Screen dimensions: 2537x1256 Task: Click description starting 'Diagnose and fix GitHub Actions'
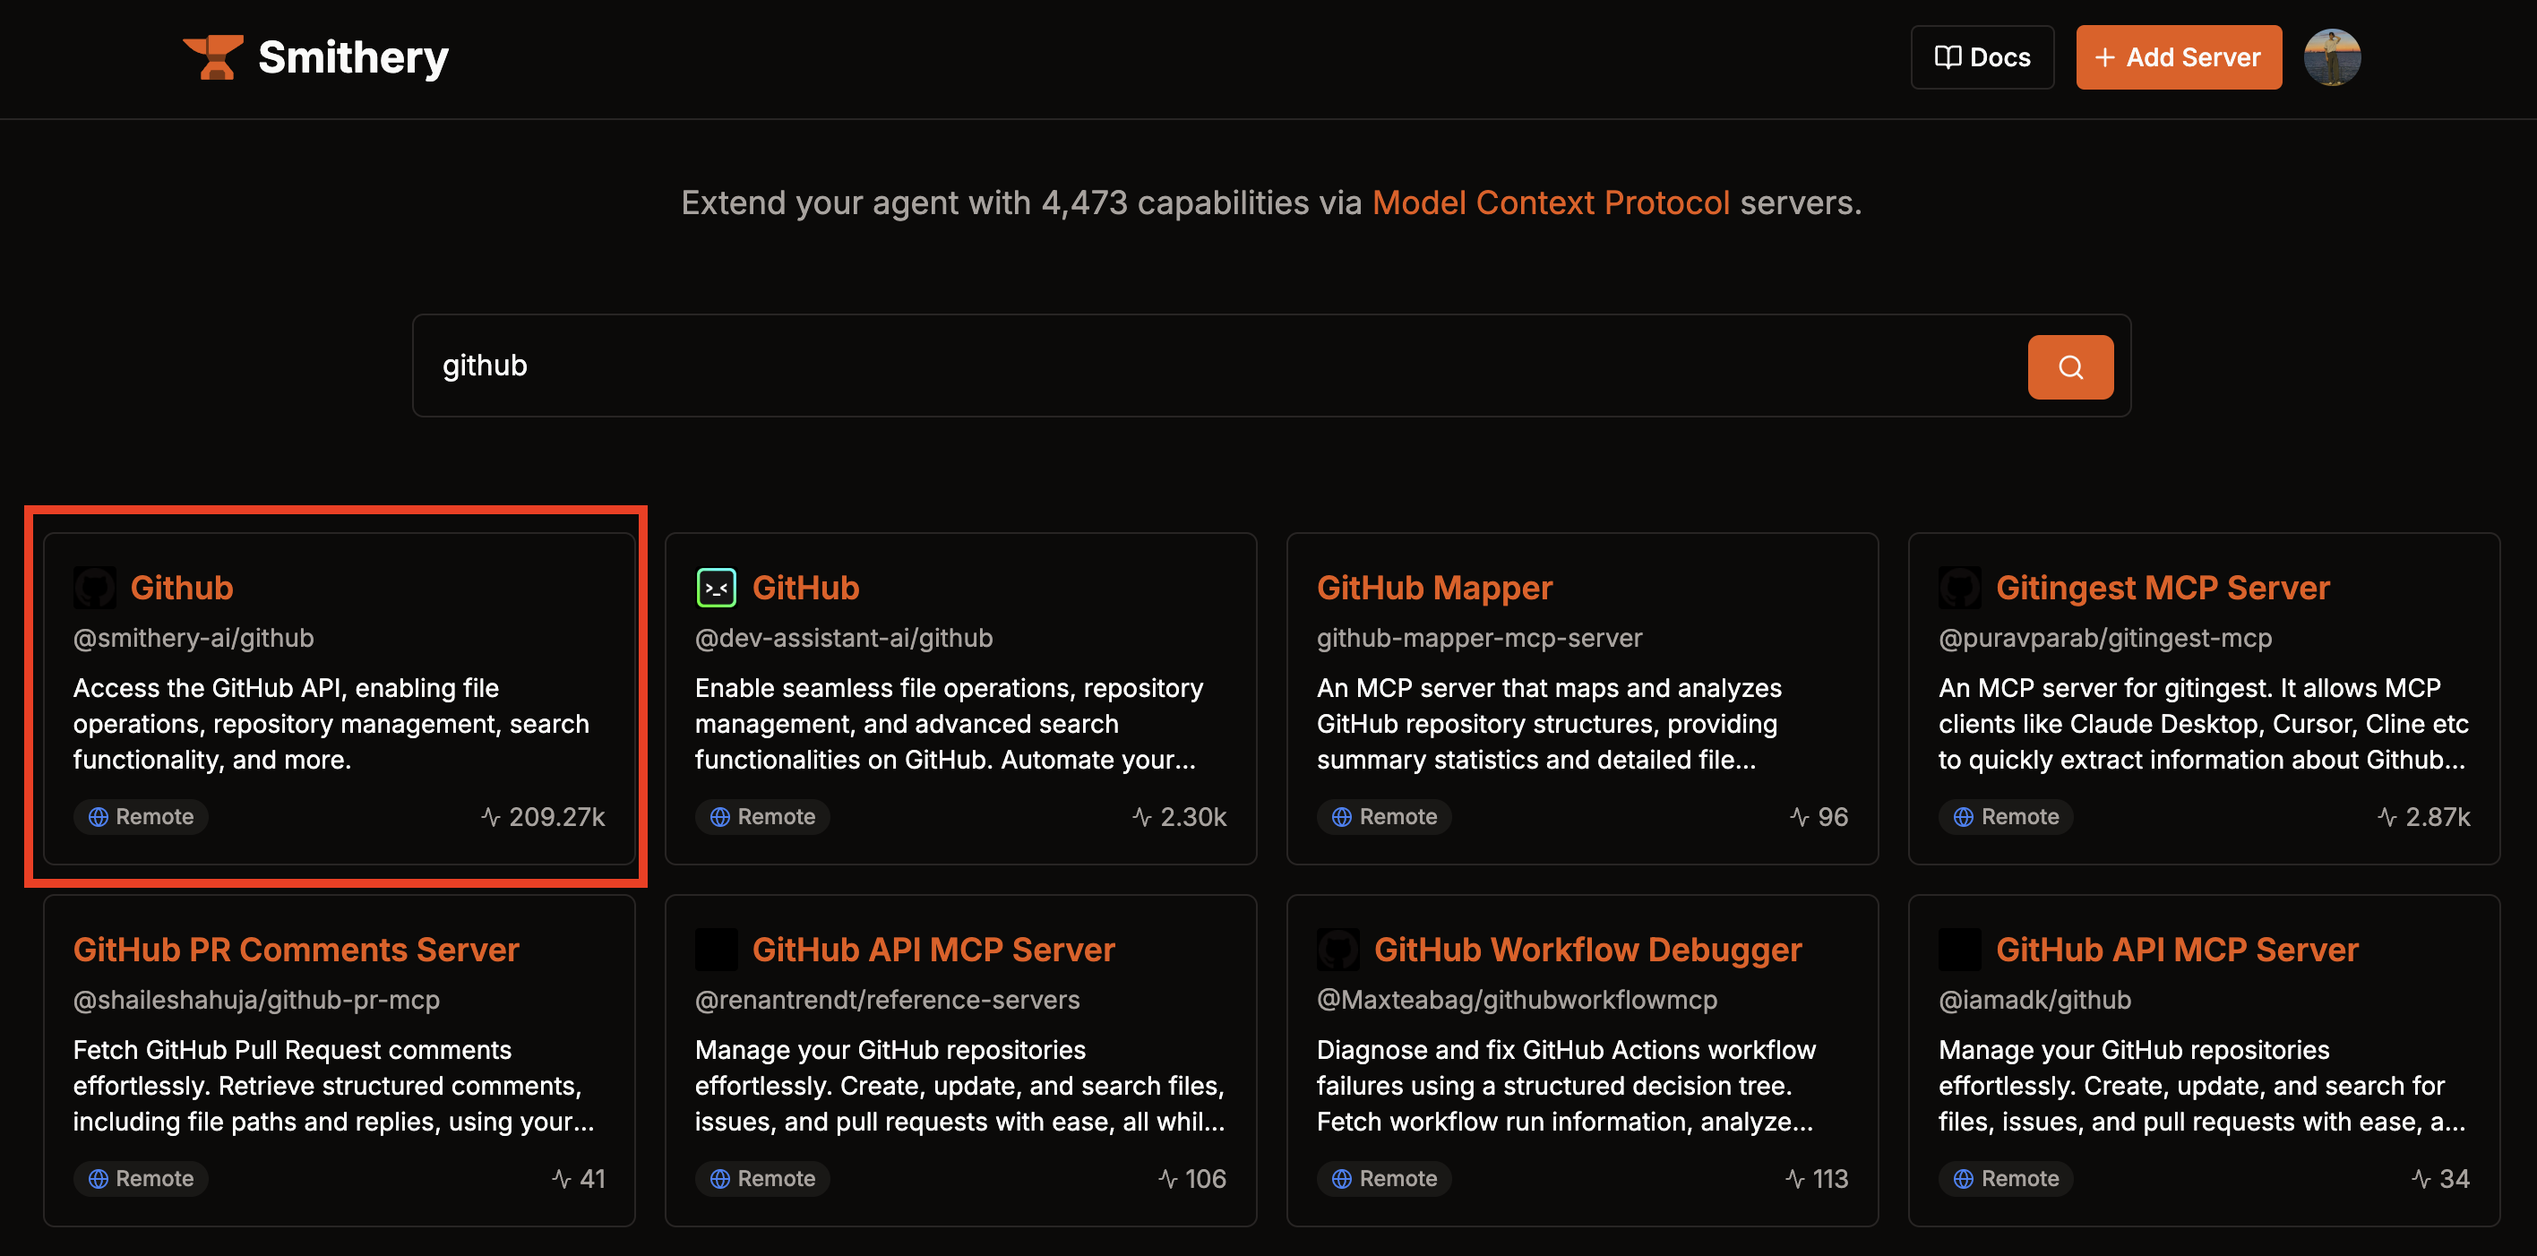click(1566, 1086)
